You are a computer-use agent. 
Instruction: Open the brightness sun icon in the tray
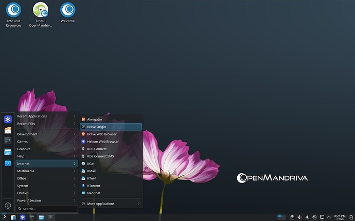307,217
